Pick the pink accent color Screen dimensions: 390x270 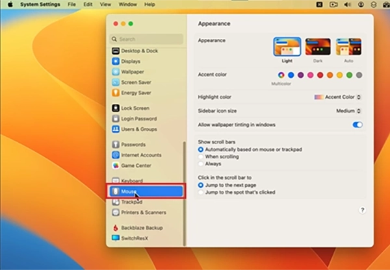click(x=311, y=75)
